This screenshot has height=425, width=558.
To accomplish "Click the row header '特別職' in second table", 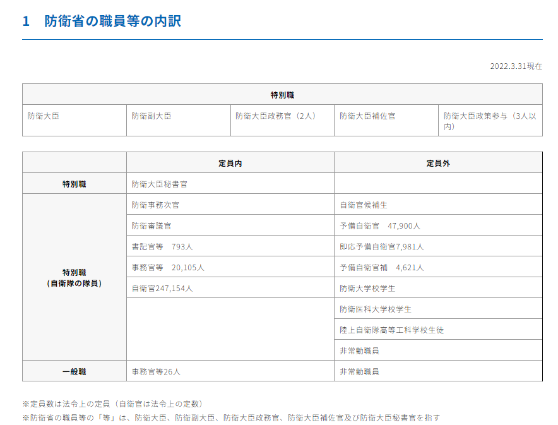I will 74,184.
